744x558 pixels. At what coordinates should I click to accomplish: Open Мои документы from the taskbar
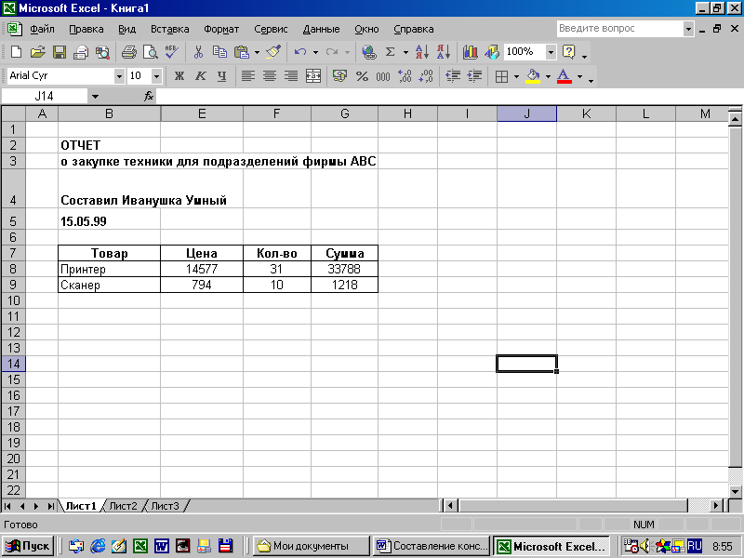[311, 546]
